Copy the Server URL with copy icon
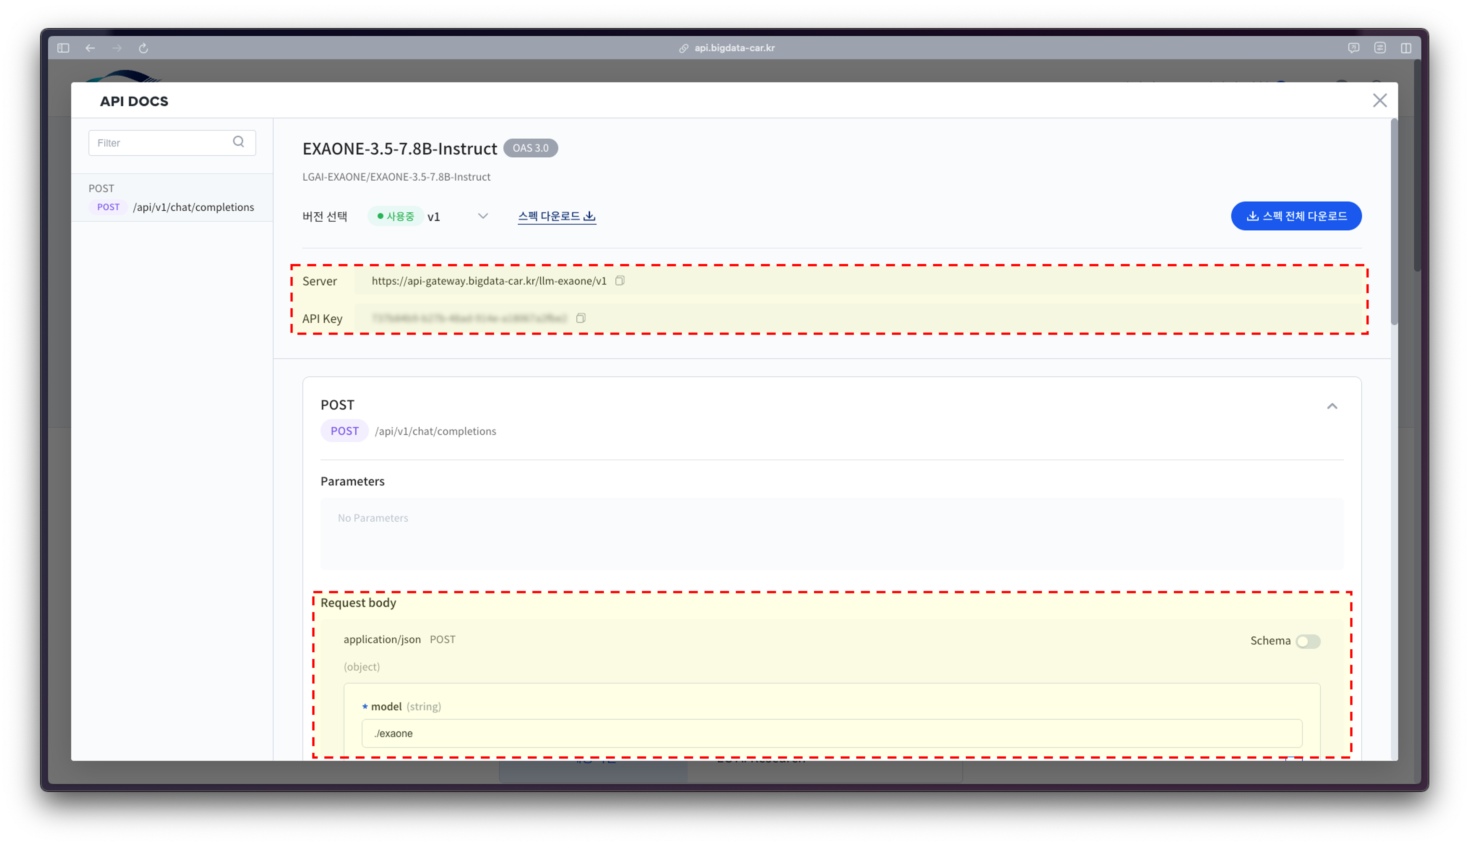This screenshot has height=846, width=1469. pyautogui.click(x=620, y=280)
